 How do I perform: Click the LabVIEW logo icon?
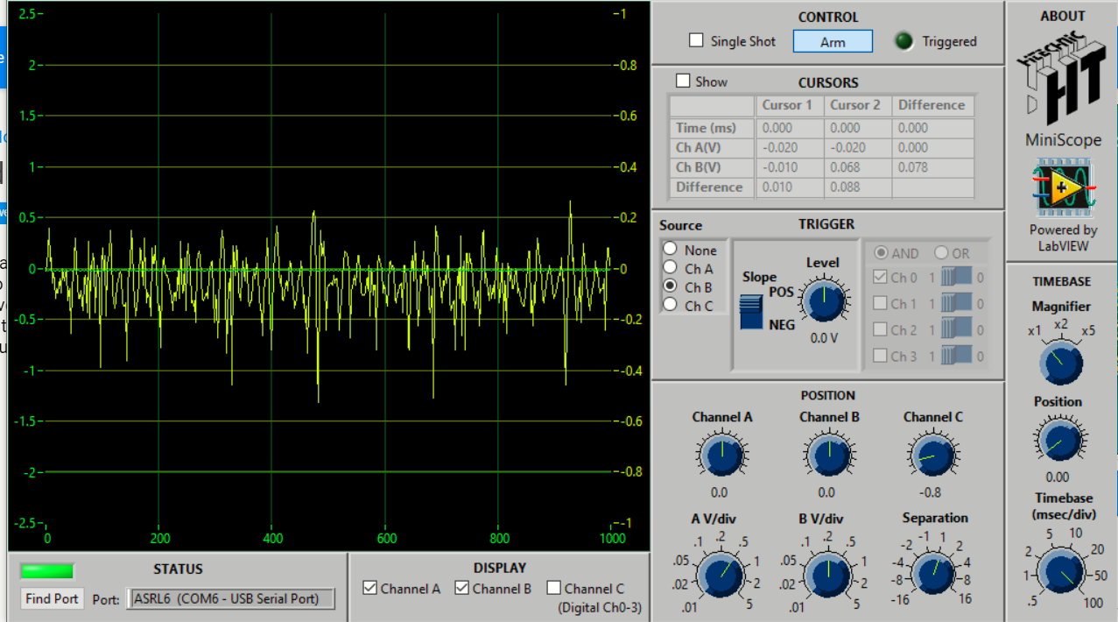[x=1062, y=187]
